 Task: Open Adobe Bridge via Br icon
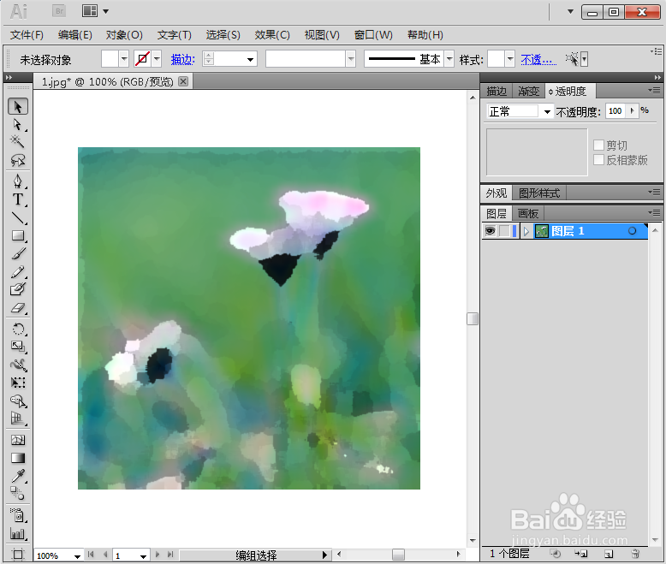[x=59, y=11]
